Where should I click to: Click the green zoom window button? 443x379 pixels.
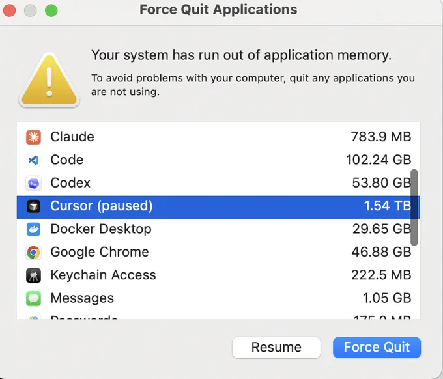point(51,10)
